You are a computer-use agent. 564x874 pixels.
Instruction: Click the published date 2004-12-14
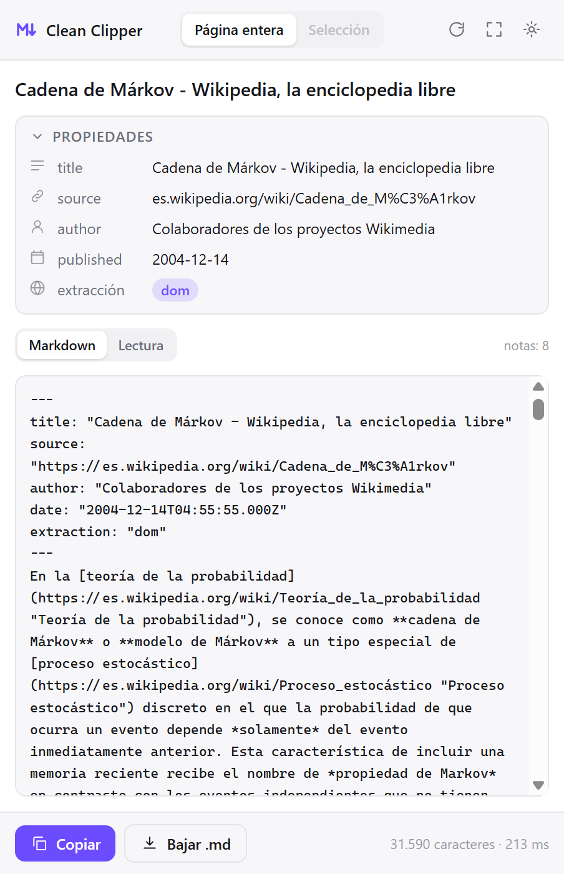pyautogui.click(x=190, y=260)
